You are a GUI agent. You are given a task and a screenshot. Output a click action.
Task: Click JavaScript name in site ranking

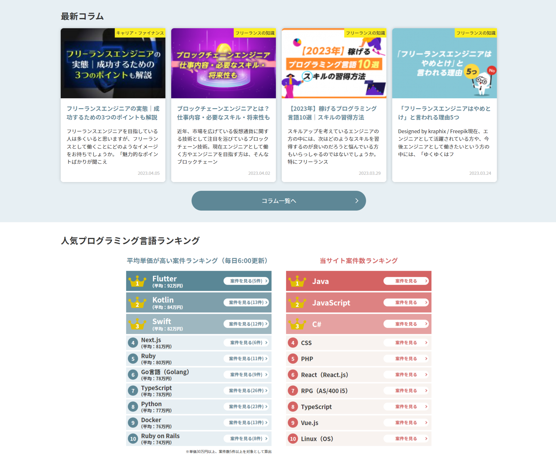coord(331,303)
